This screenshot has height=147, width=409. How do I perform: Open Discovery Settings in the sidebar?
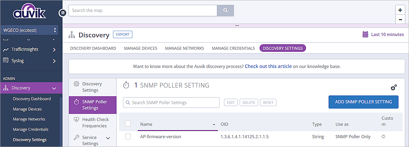30,140
